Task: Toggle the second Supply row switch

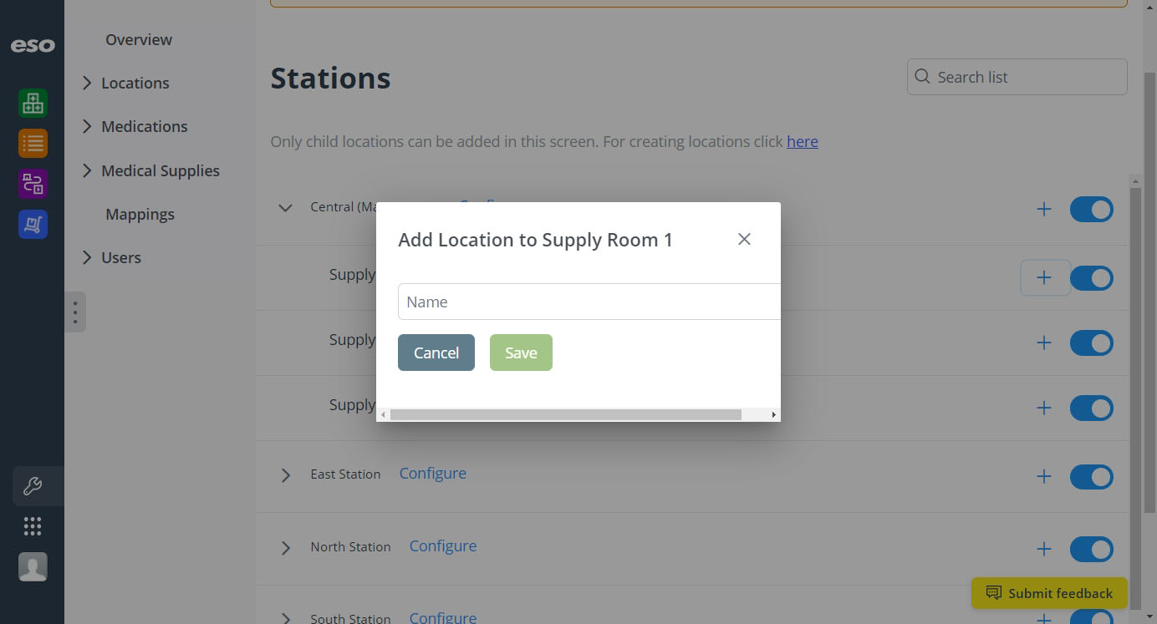Action: tap(1092, 342)
